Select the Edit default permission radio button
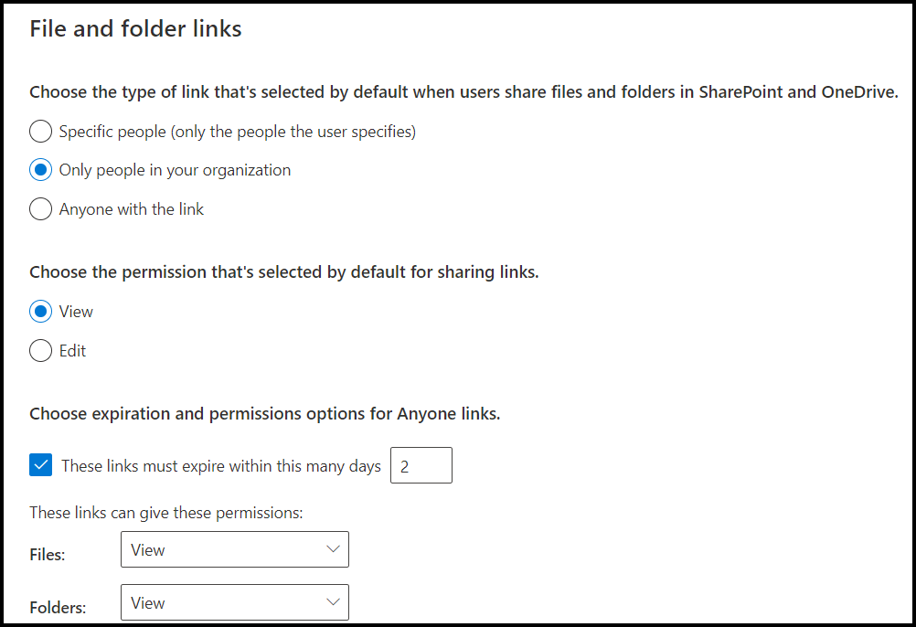916x627 pixels. point(40,351)
